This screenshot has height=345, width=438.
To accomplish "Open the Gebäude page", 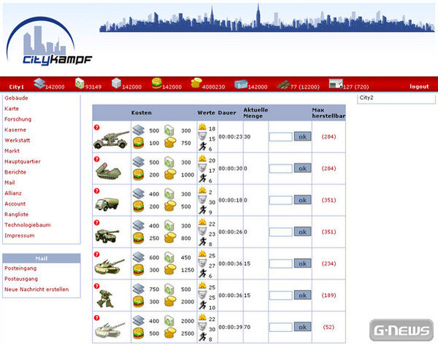I will [x=16, y=98].
